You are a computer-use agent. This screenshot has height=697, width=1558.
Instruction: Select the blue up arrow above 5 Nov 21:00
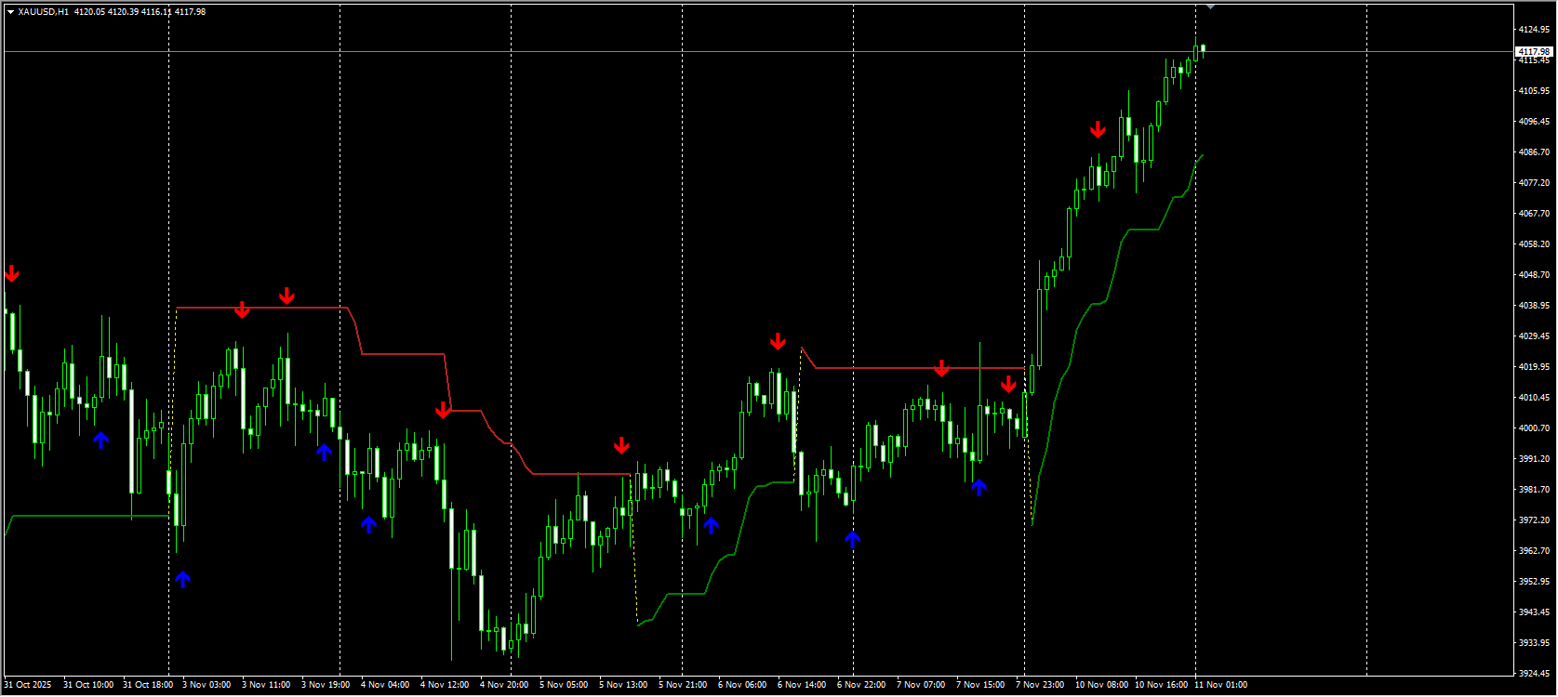pos(711,525)
